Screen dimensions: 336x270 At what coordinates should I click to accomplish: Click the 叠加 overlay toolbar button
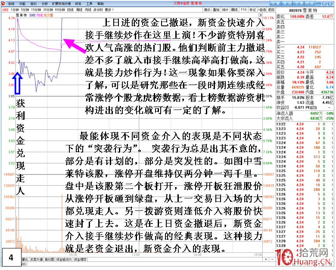pyautogui.click(x=216, y=9)
